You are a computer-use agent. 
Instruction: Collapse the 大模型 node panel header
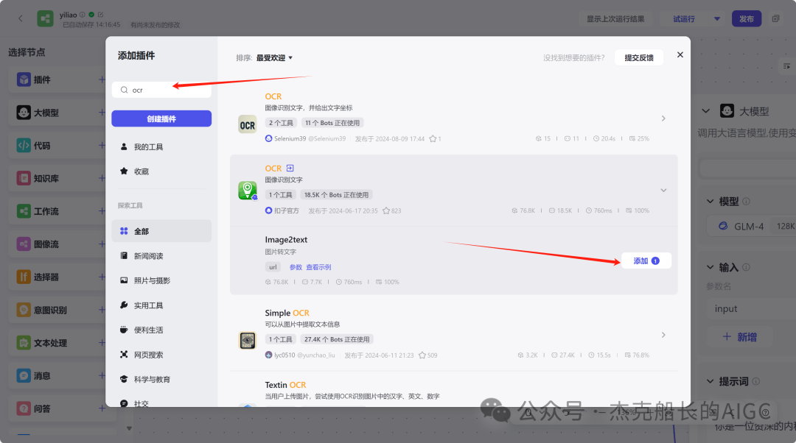[705, 111]
